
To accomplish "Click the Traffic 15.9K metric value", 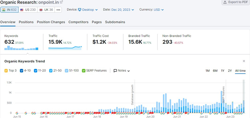I will 55,42.
